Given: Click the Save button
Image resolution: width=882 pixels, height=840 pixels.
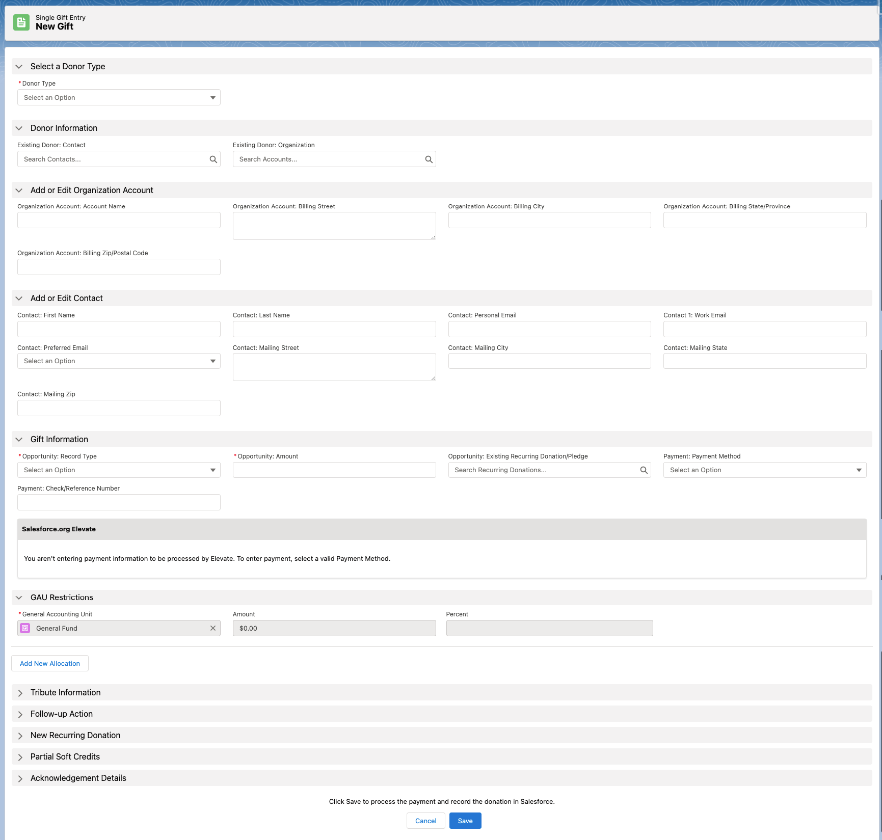Looking at the screenshot, I should [465, 821].
